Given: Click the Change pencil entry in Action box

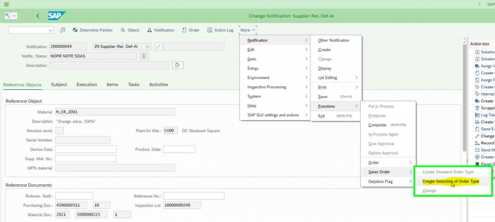Looking at the screenshot, I should tap(485, 136).
